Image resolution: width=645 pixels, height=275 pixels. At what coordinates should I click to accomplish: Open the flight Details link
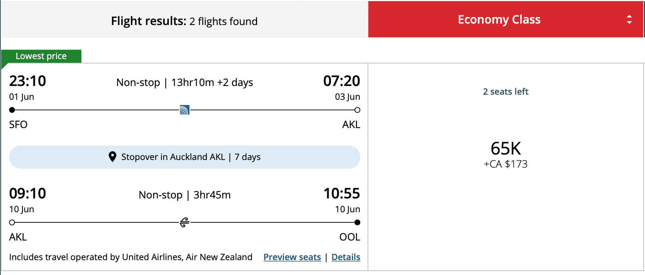[x=346, y=257]
